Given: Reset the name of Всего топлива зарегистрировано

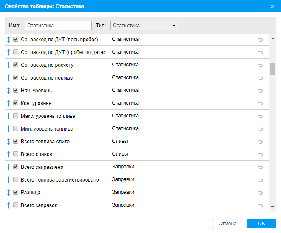Looking at the screenshot, I should pyautogui.click(x=260, y=180).
